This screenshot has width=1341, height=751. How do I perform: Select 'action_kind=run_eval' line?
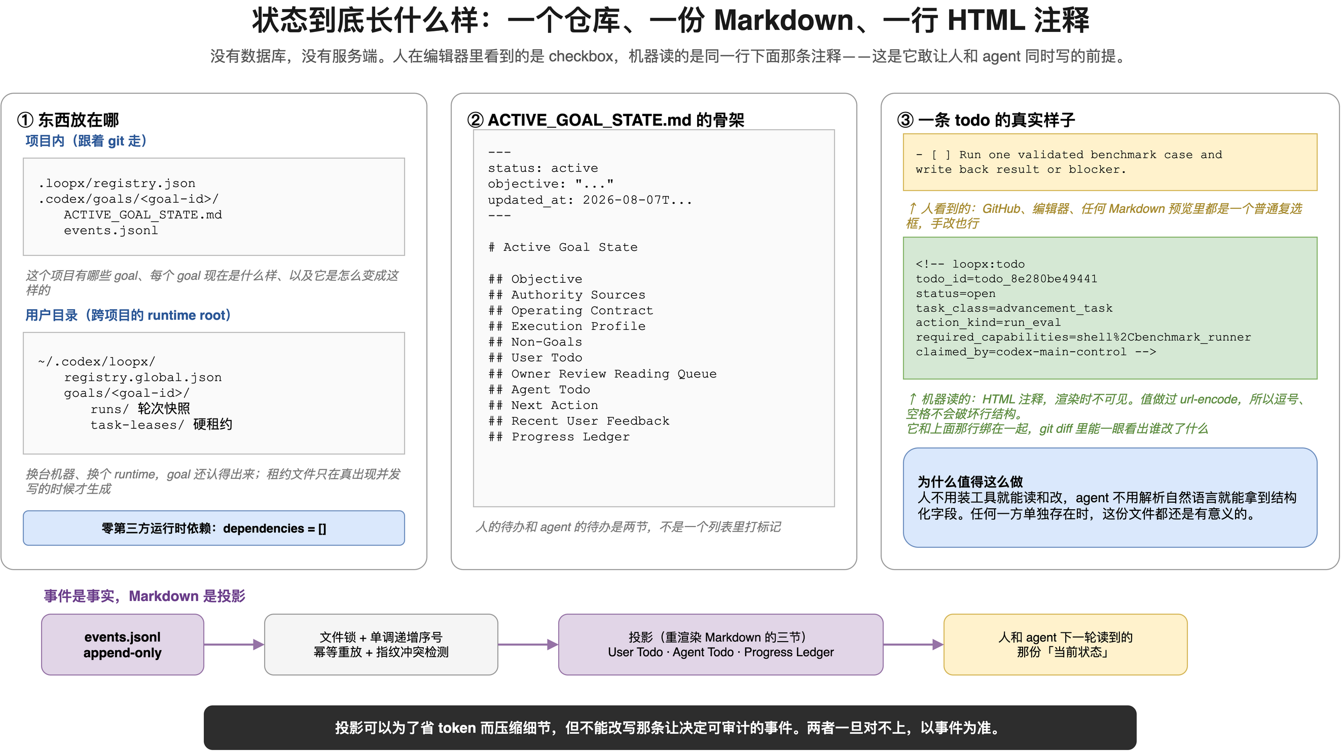click(988, 322)
